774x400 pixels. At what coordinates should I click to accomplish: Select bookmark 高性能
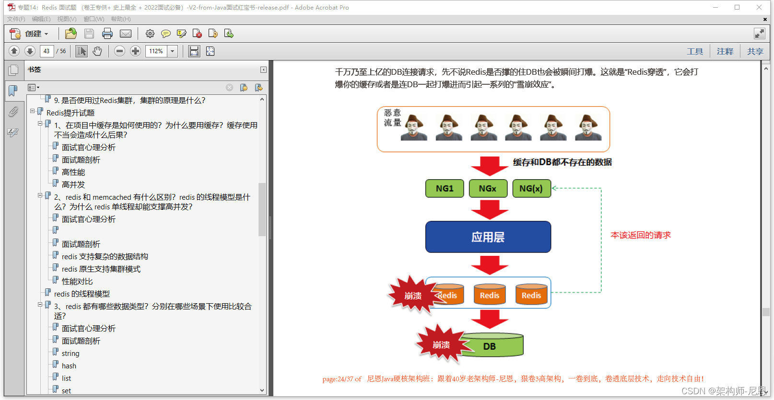click(73, 172)
